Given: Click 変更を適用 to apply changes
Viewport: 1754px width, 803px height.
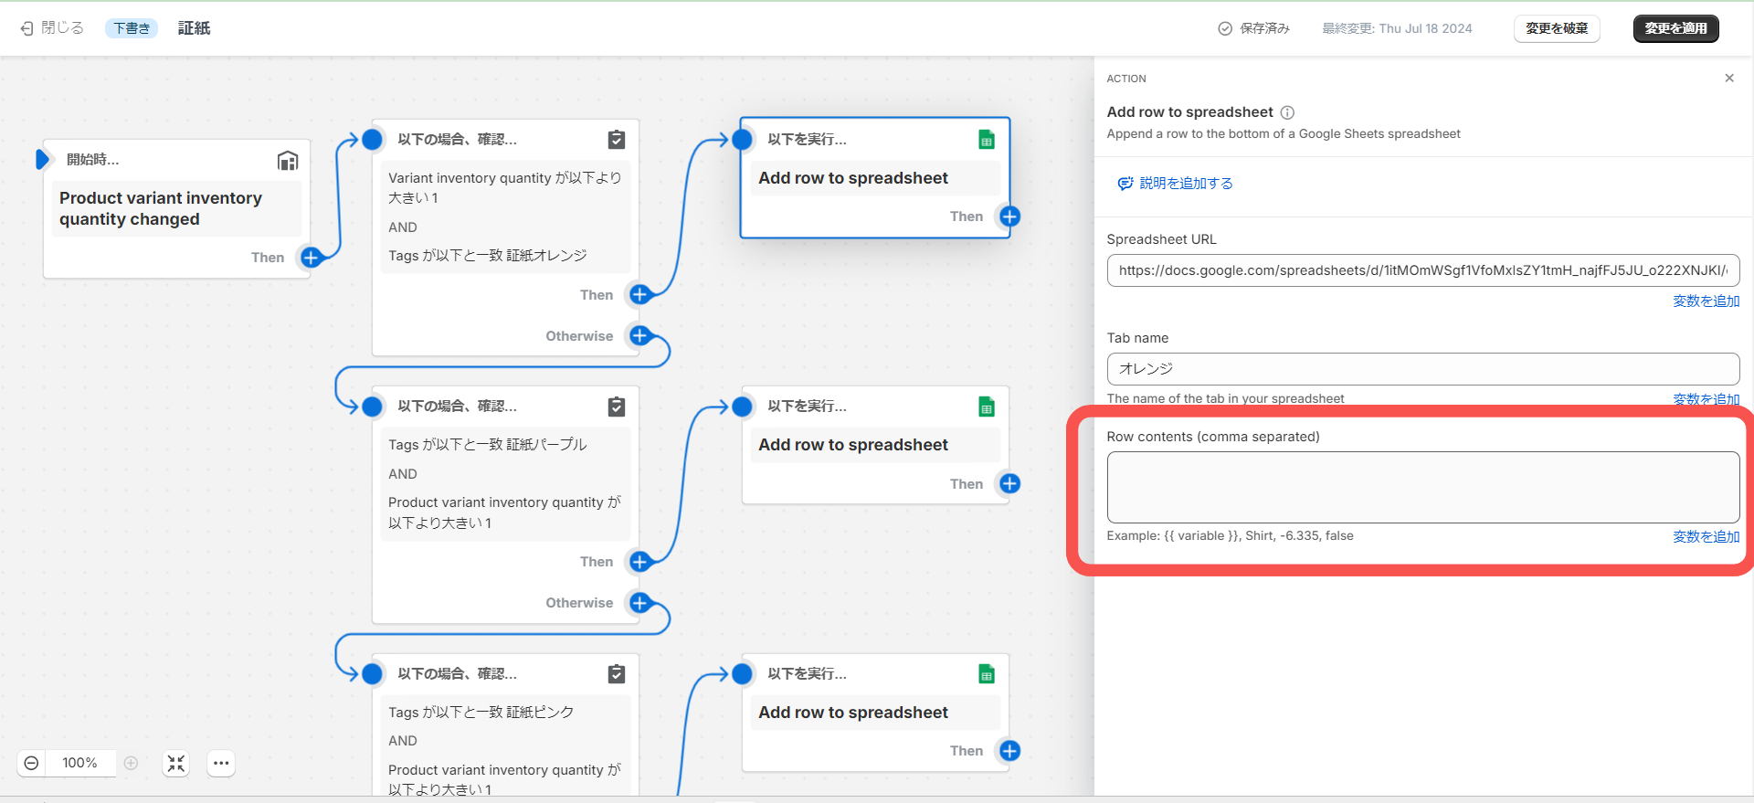Looking at the screenshot, I should (1675, 28).
